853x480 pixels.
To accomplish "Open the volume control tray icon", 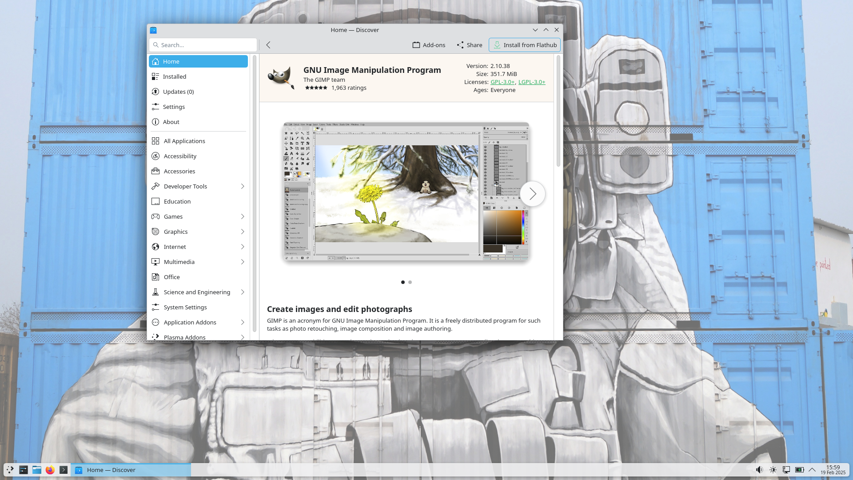I will coord(759,470).
